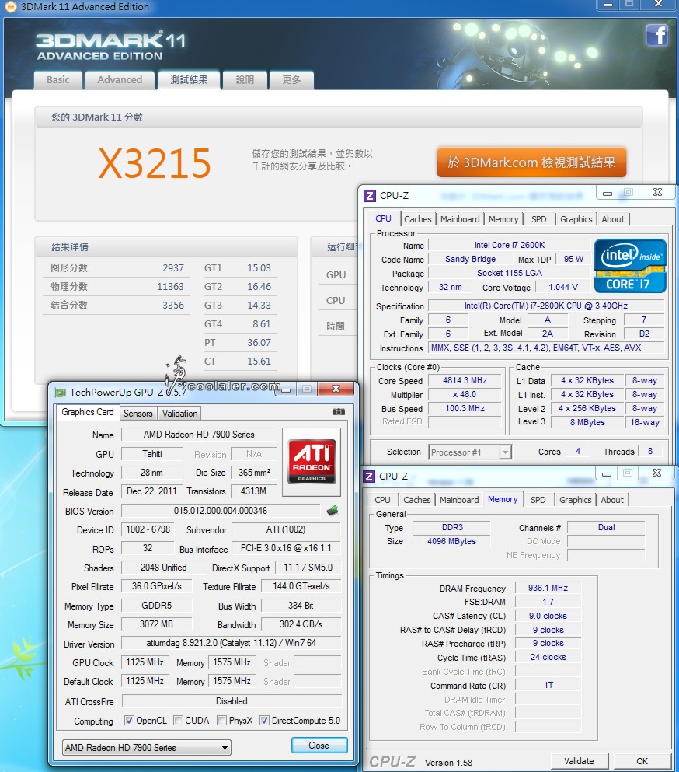The height and width of the screenshot is (772, 679).
Task: Select the 測試結果 tab in 3DMark
Action: (x=189, y=80)
